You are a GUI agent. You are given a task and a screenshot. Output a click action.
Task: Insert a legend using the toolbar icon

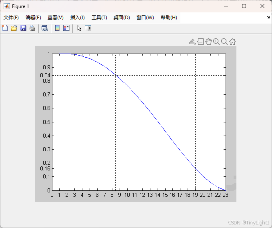click(66, 28)
